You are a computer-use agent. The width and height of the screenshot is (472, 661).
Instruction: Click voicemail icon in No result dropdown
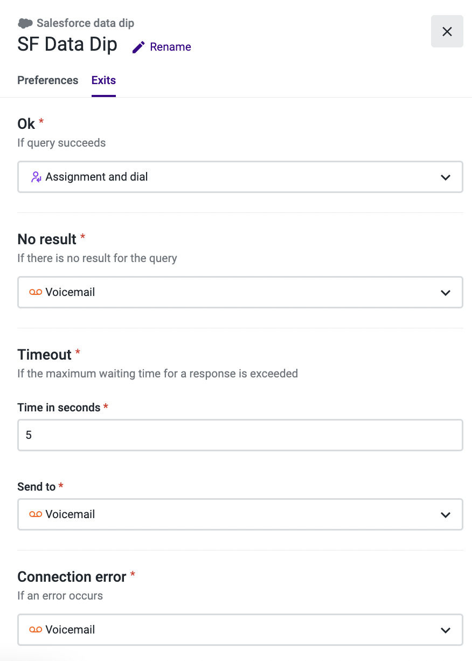click(36, 292)
